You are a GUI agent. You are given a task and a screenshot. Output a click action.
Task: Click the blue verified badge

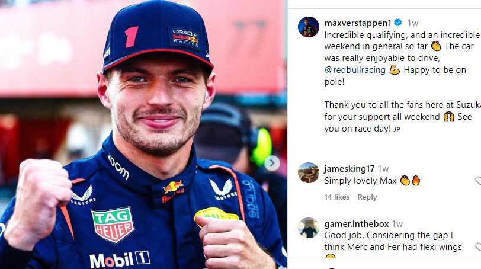pos(398,23)
